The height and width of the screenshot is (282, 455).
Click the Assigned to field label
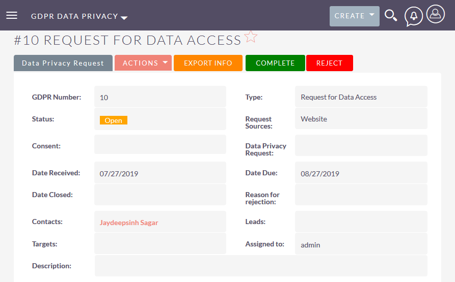[264, 244]
